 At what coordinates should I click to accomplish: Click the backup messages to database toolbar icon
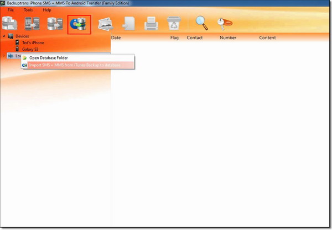coord(10,23)
